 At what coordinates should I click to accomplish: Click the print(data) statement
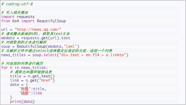pos(22,102)
